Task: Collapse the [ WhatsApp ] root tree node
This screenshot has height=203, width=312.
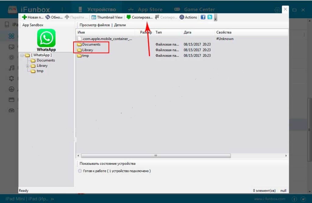Action: coord(22,55)
